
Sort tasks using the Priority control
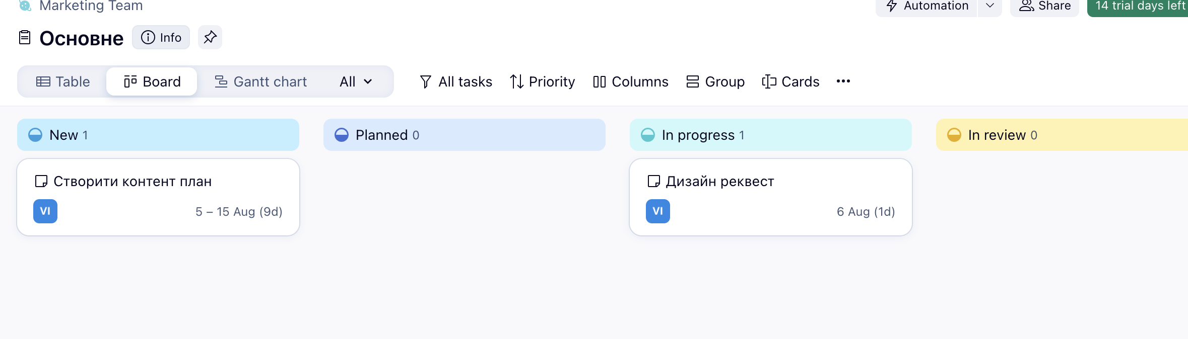[542, 81]
